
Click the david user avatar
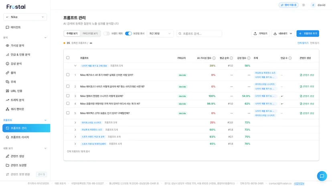coord(313,5)
